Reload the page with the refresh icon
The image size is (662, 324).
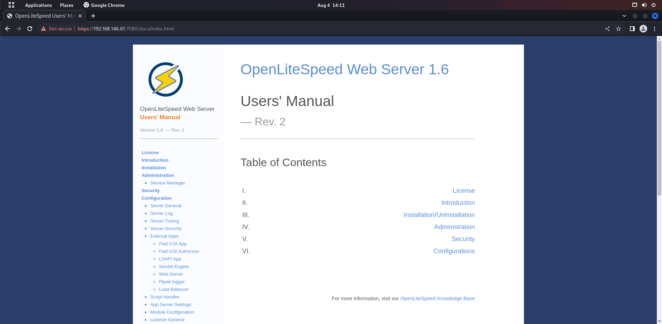[30, 29]
